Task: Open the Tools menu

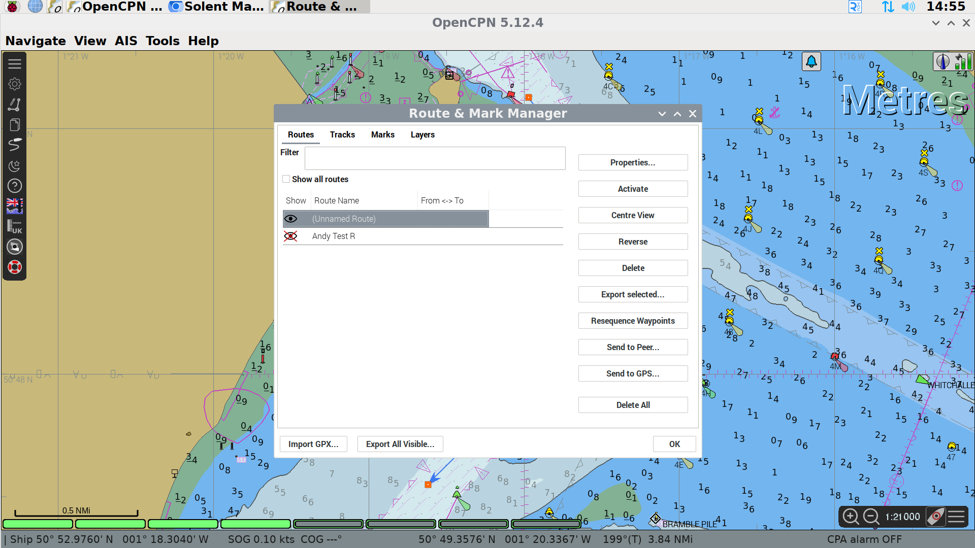Action: (x=162, y=41)
